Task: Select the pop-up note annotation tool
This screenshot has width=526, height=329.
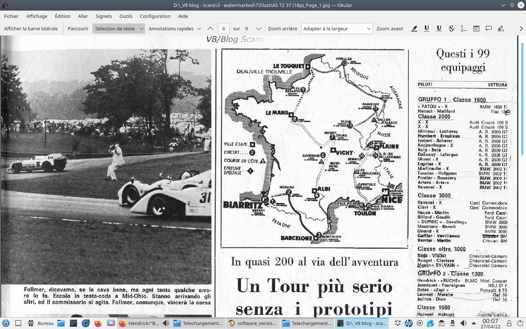Action: 489,29
